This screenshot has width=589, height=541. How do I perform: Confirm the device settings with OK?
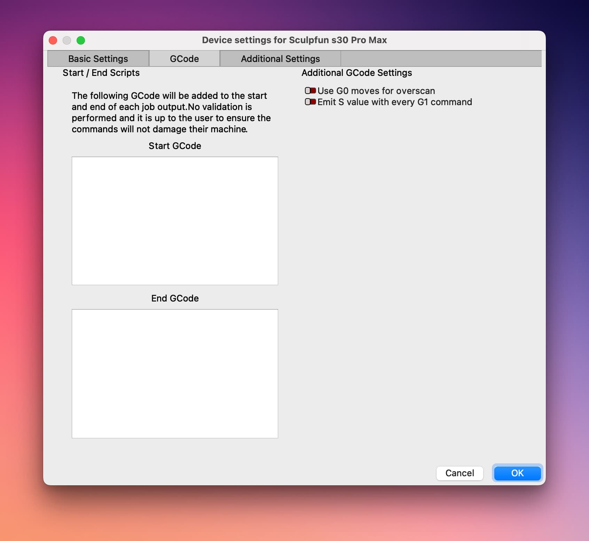coord(517,473)
